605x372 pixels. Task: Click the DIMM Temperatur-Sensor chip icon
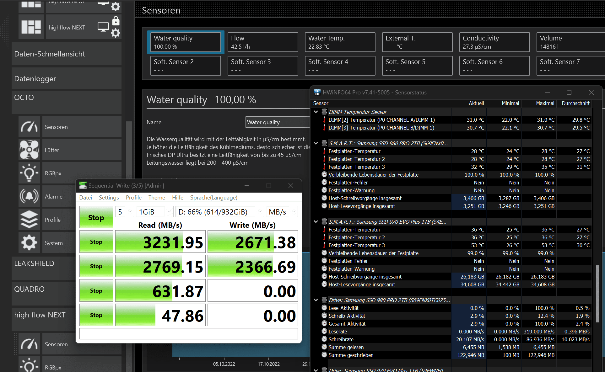tap(324, 112)
